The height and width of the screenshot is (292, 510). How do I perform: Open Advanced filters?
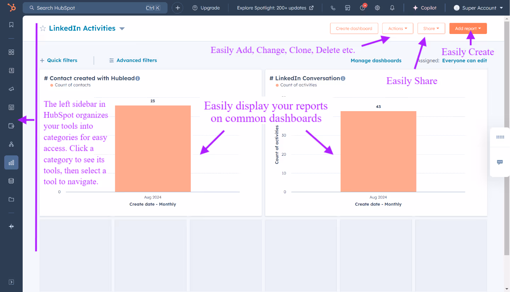coord(133,60)
